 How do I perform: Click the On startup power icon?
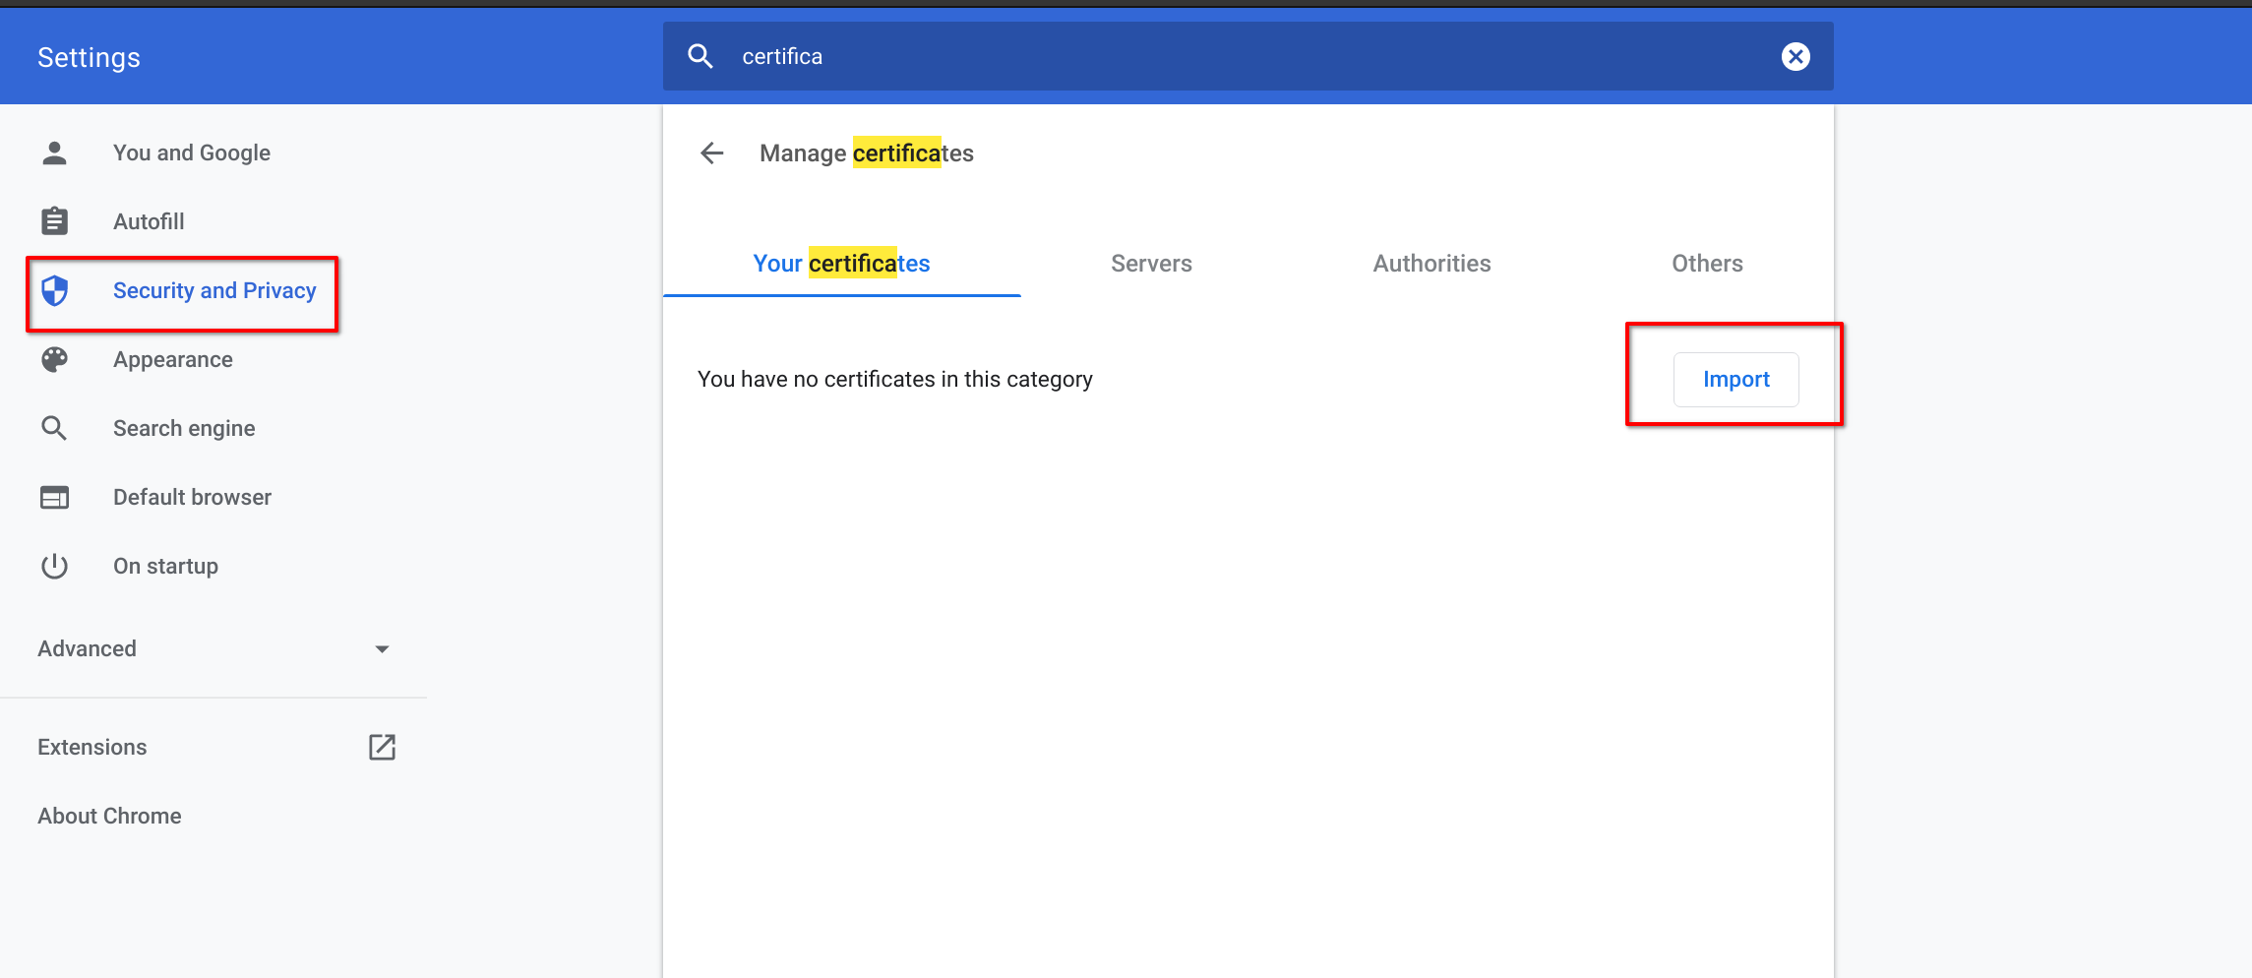55,567
